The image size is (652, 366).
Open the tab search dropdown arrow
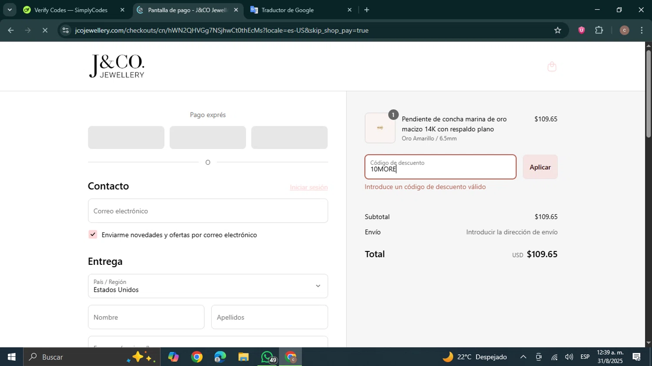10,10
